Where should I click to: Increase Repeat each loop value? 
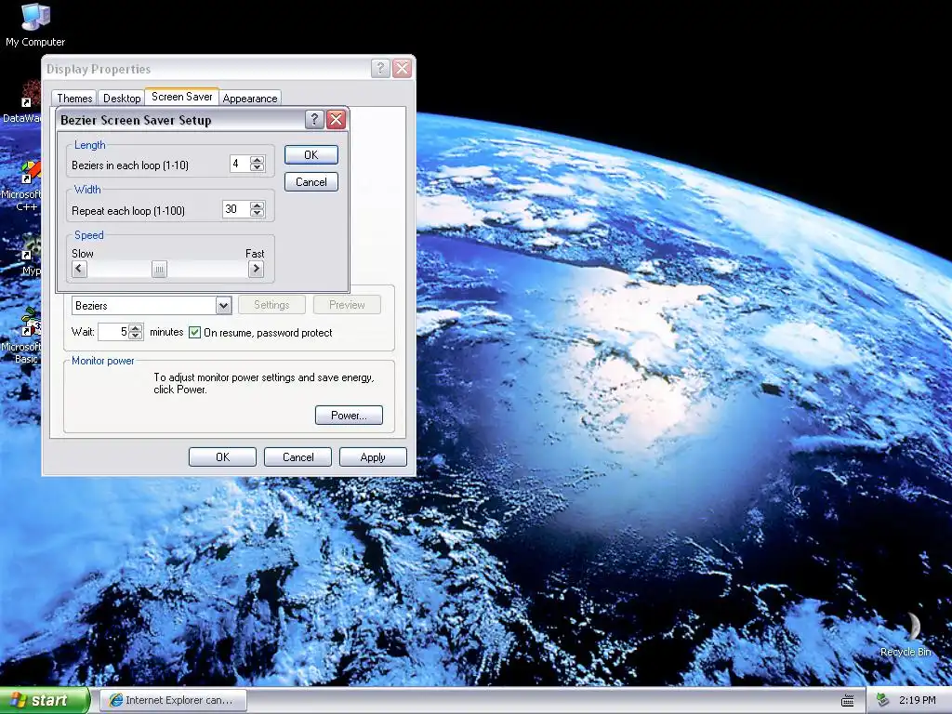pos(258,205)
